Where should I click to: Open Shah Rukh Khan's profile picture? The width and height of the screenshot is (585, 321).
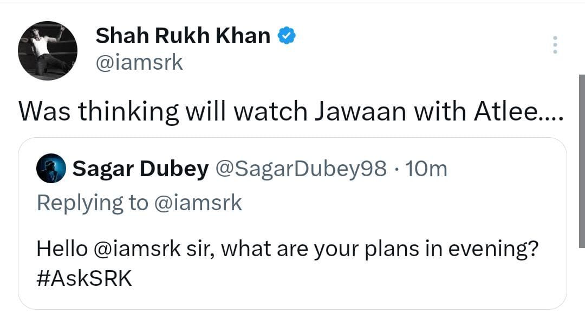[x=48, y=51]
